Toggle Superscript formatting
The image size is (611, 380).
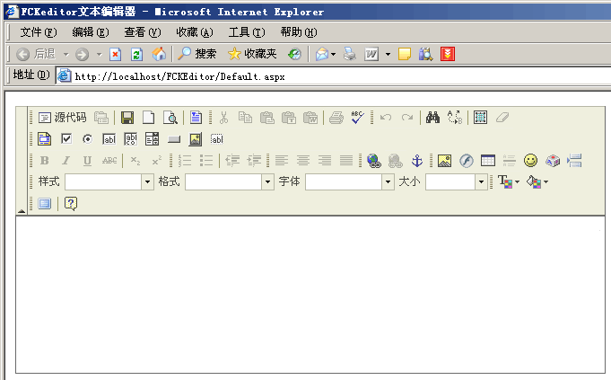[157, 161]
